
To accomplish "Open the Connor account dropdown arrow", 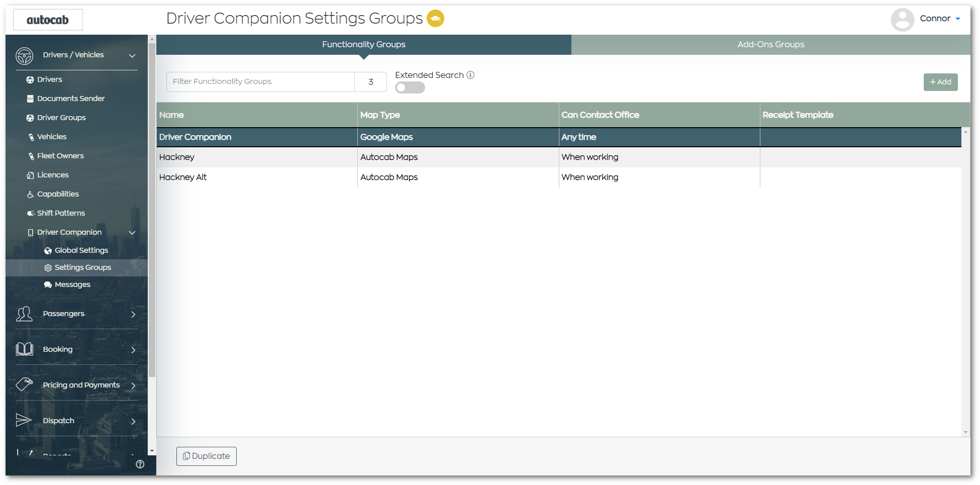I will [x=958, y=19].
